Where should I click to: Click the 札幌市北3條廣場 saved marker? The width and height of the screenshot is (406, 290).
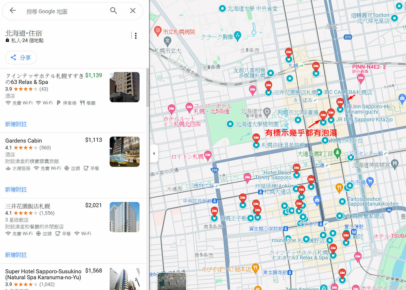click(x=298, y=120)
